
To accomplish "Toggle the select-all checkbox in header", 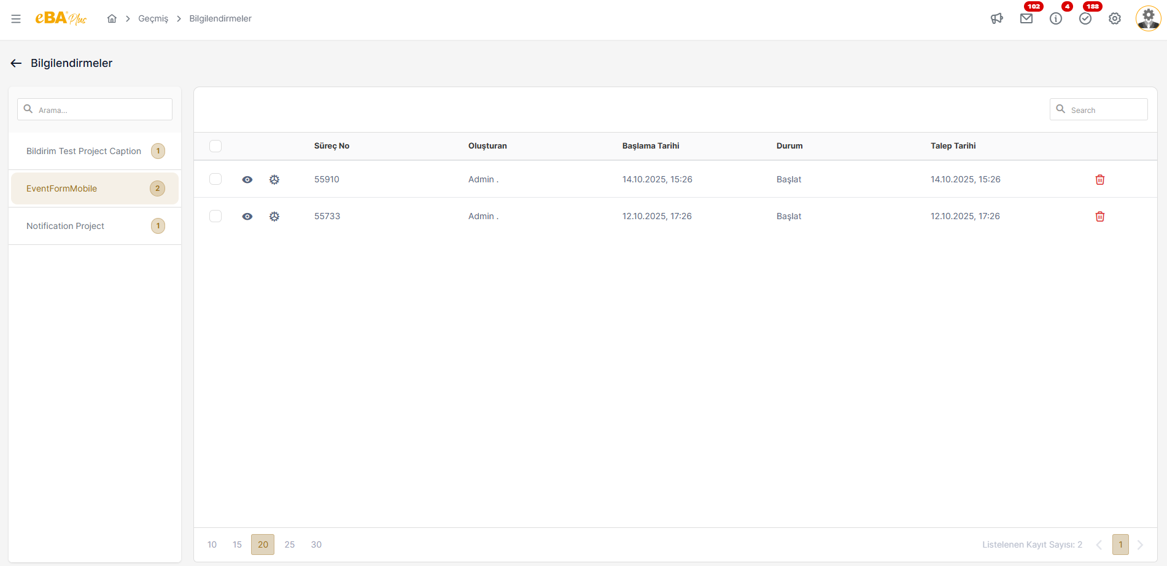I will pos(215,146).
